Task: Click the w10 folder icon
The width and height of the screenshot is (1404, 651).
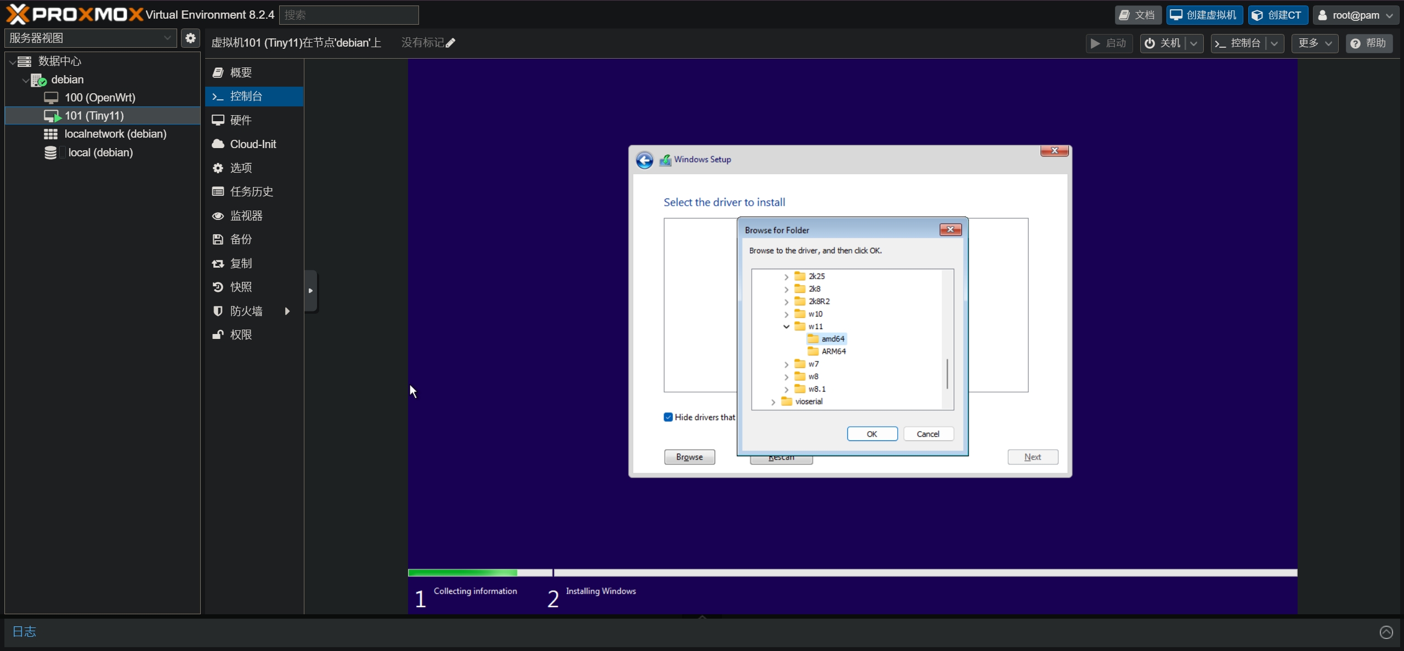Action: [800, 314]
